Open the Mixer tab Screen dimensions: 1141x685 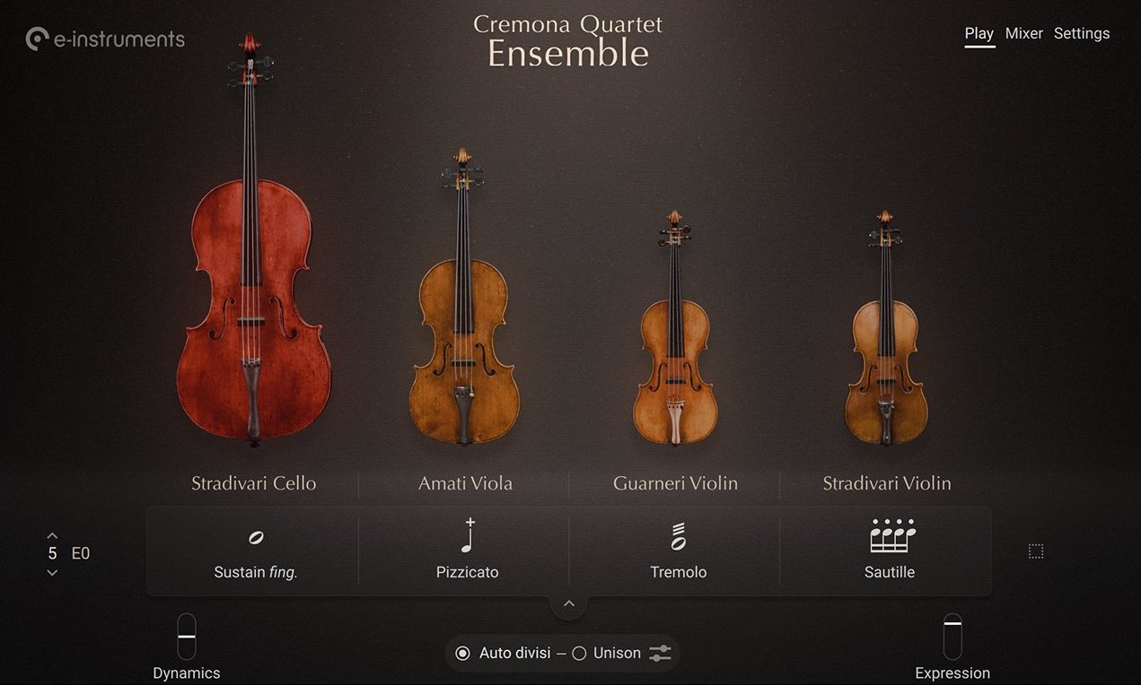point(1023,33)
